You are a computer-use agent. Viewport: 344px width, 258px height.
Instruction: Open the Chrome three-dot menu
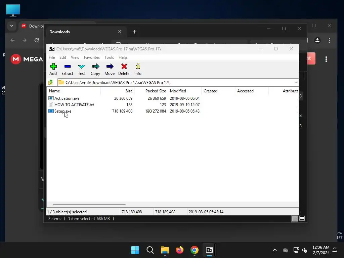click(x=330, y=40)
